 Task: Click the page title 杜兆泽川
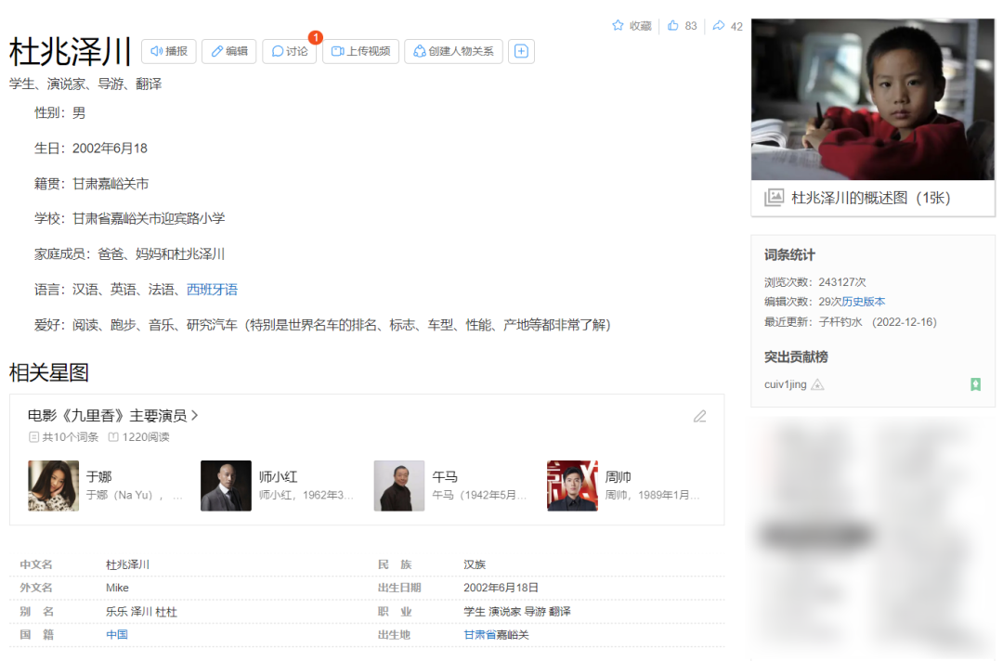click(71, 52)
